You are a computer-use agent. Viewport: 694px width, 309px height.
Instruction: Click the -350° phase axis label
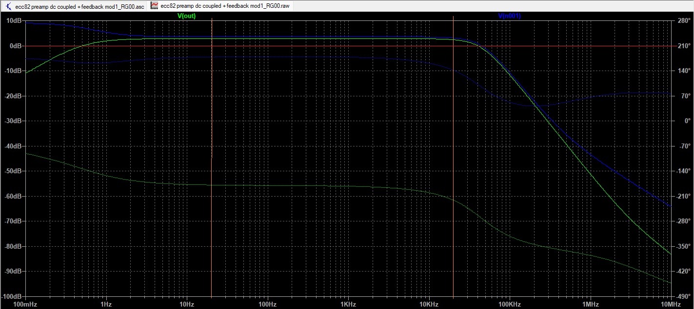683,246
